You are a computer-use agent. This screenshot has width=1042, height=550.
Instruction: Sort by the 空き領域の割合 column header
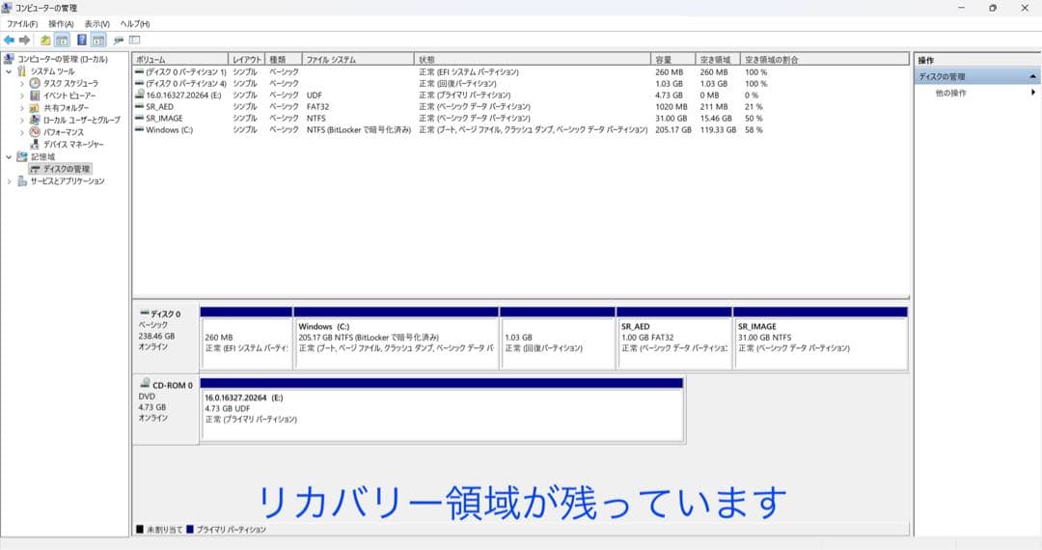tap(824, 59)
